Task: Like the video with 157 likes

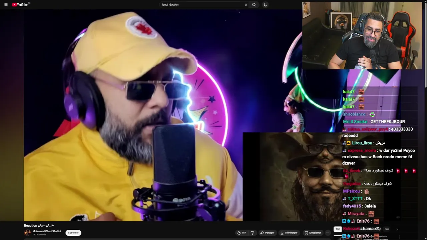Action: (242, 233)
